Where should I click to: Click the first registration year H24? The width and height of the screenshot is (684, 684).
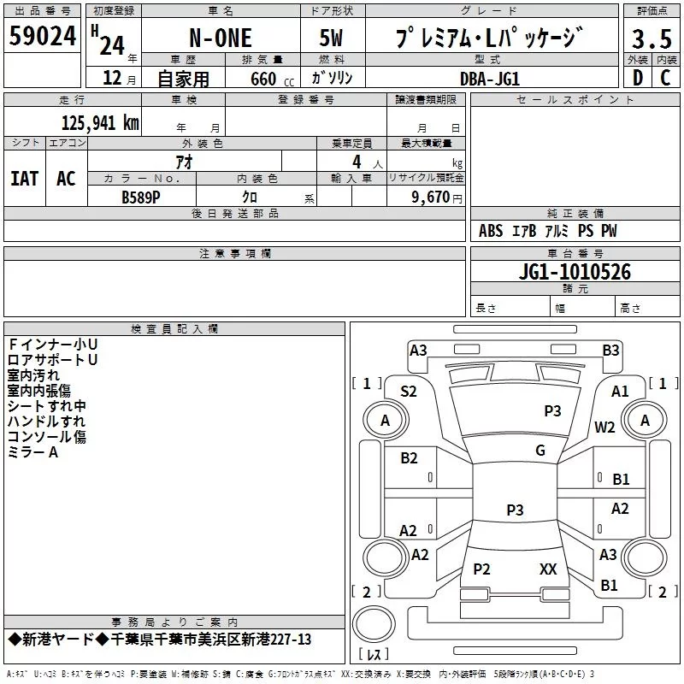click(x=109, y=41)
